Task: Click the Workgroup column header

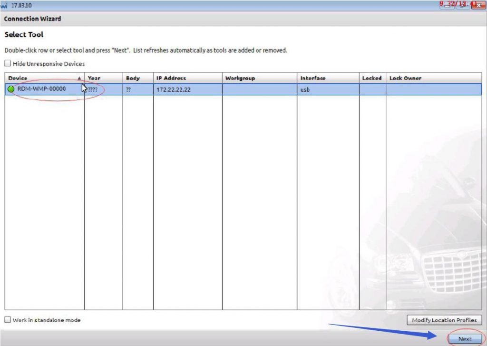Action: pos(260,78)
